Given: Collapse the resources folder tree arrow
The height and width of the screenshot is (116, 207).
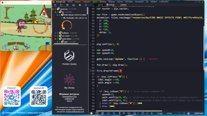Looking at the screenshot, I should [x=53, y=9].
